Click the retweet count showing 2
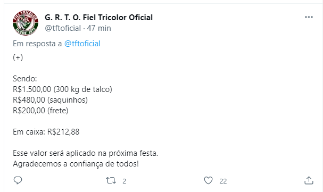Image resolution: width=323 pixels, height=192 pixels. (124, 181)
